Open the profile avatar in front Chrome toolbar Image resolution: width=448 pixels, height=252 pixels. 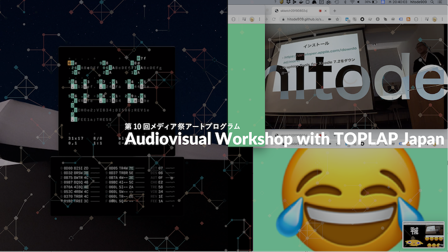click(x=435, y=19)
